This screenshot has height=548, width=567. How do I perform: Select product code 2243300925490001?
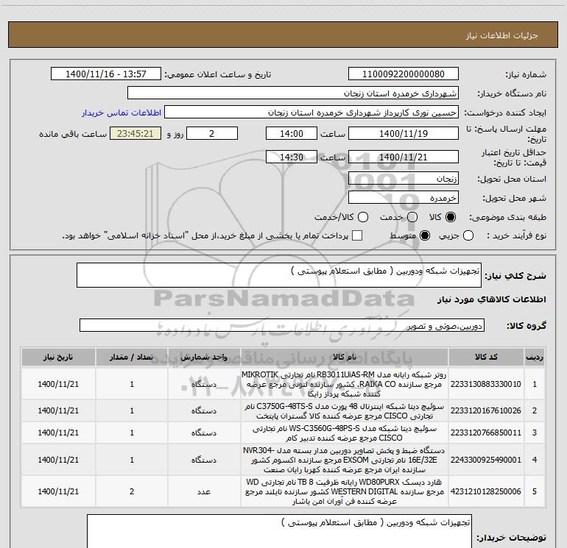(486, 460)
